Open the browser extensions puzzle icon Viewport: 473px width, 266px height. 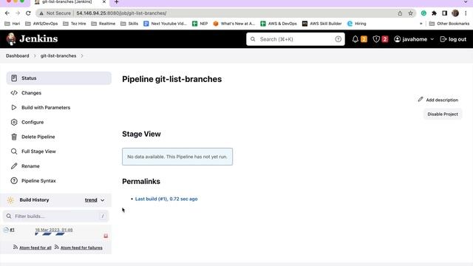(x=434, y=13)
